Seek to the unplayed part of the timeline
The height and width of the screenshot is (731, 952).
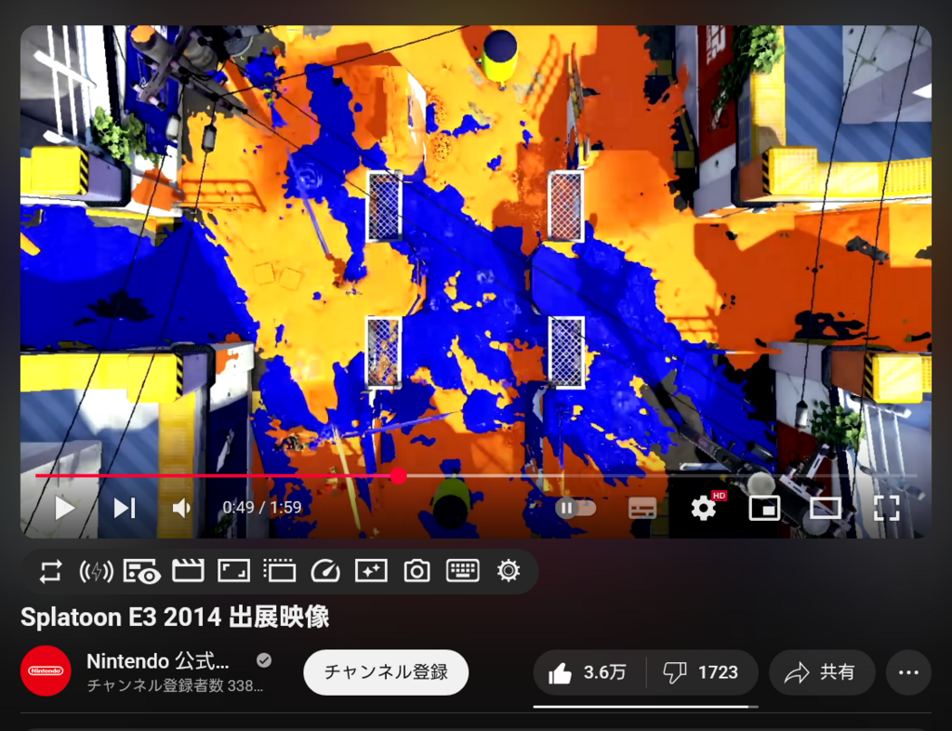click(662, 476)
